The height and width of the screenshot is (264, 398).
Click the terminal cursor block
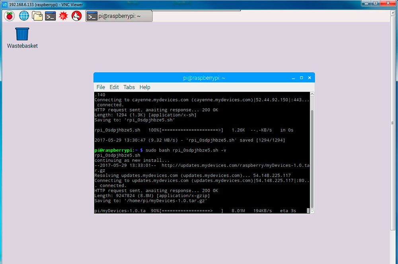[x=308, y=211]
